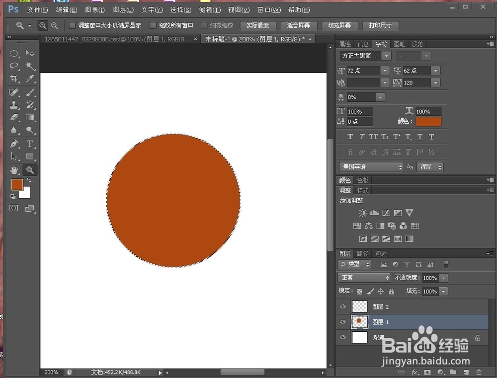497x378 pixels.
Task: Select the Magic Wand tool
Action: (30, 66)
